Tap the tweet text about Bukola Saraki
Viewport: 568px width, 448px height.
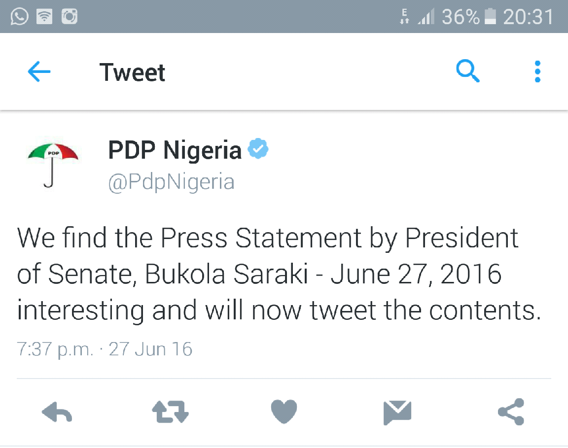pyautogui.click(x=279, y=274)
